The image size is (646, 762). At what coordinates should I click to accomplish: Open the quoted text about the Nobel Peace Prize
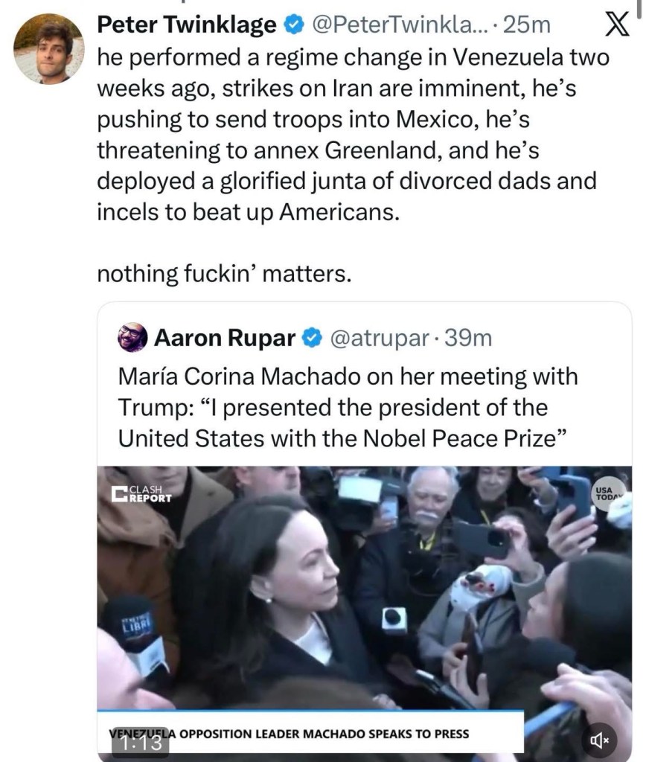(x=348, y=407)
